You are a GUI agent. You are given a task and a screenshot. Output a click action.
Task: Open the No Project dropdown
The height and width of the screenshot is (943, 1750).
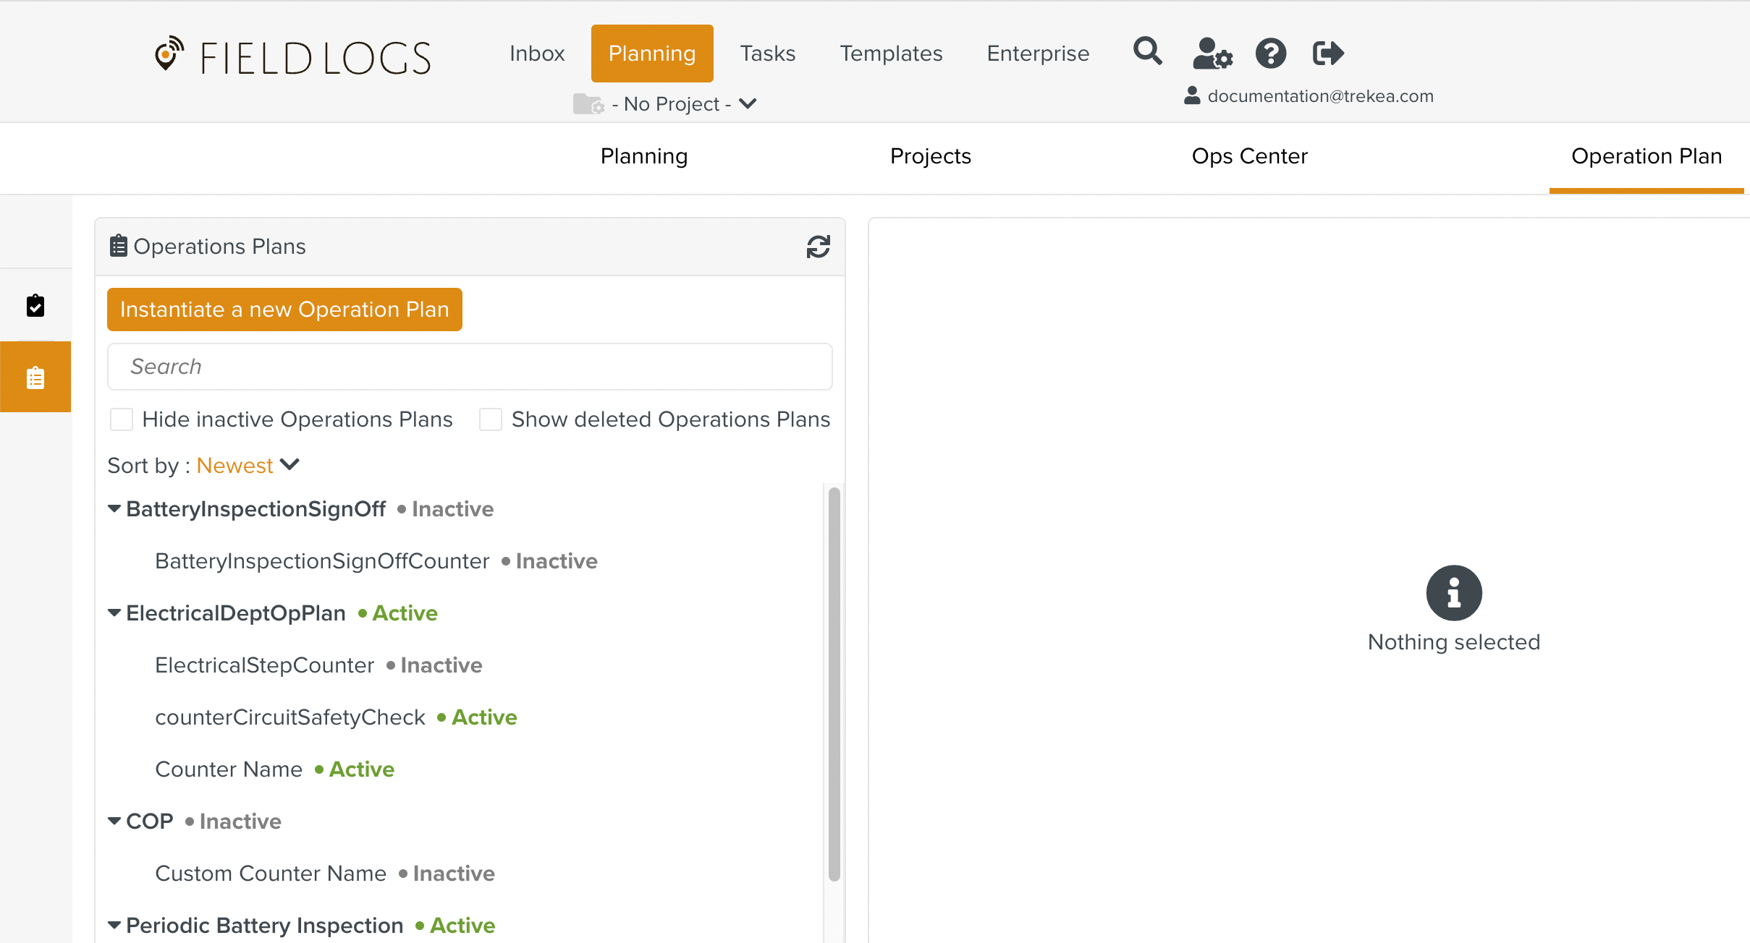click(x=673, y=104)
